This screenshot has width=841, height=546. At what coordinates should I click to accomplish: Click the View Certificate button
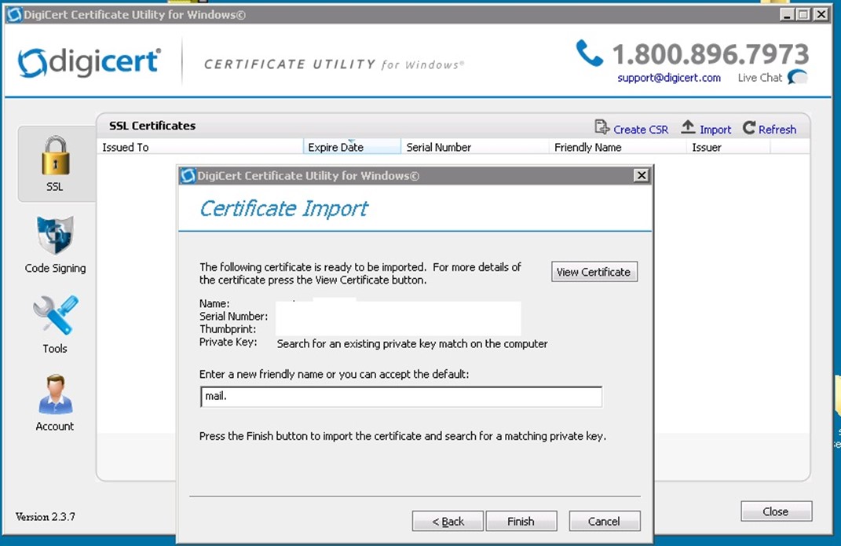594,272
